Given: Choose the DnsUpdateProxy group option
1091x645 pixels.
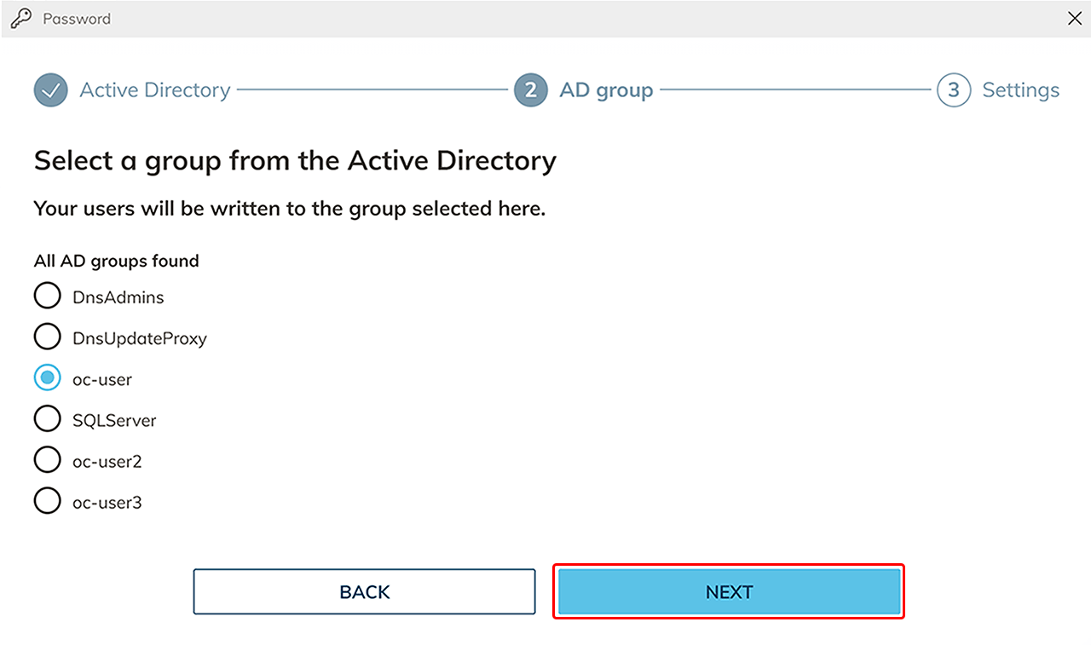Looking at the screenshot, I should [x=48, y=337].
